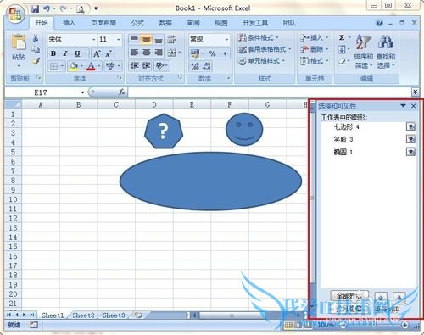The image size is (424, 335).
Task: Open 套用表格格式 table styles menu
Action: [x=265, y=49]
